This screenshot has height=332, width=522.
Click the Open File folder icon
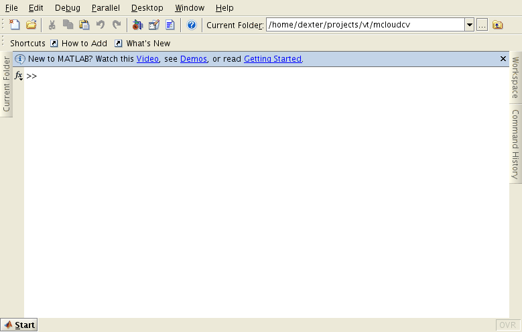(x=31, y=25)
